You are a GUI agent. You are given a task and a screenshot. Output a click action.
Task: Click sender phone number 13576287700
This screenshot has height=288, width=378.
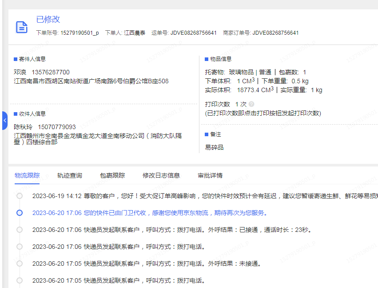point(51,72)
